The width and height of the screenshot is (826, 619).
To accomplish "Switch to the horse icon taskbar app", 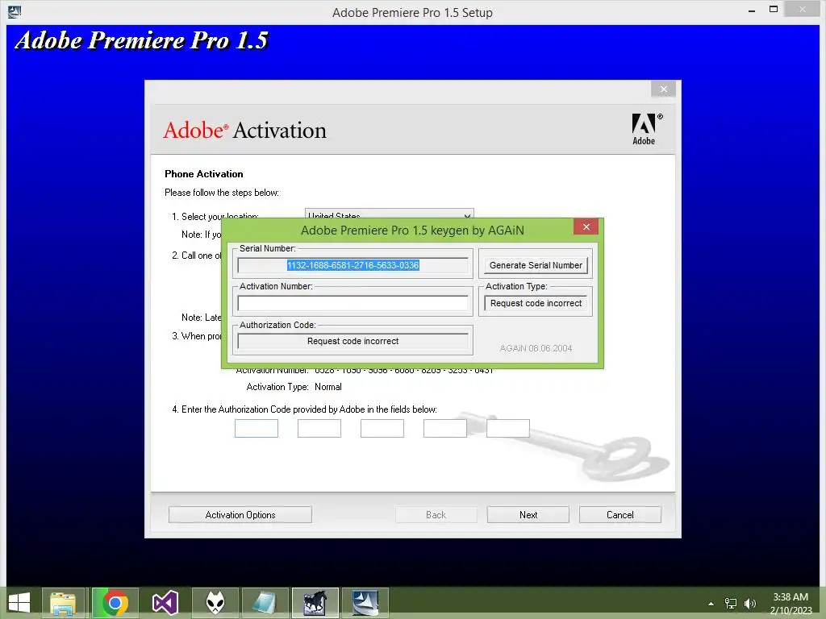I will 315,603.
